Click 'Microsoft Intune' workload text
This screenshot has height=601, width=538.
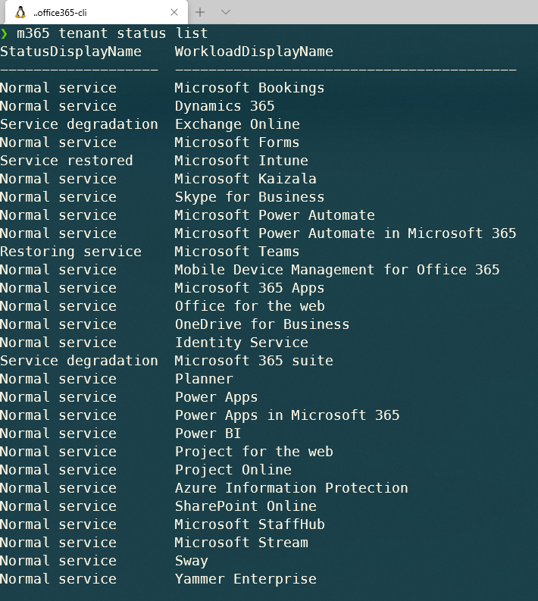pyautogui.click(x=242, y=161)
